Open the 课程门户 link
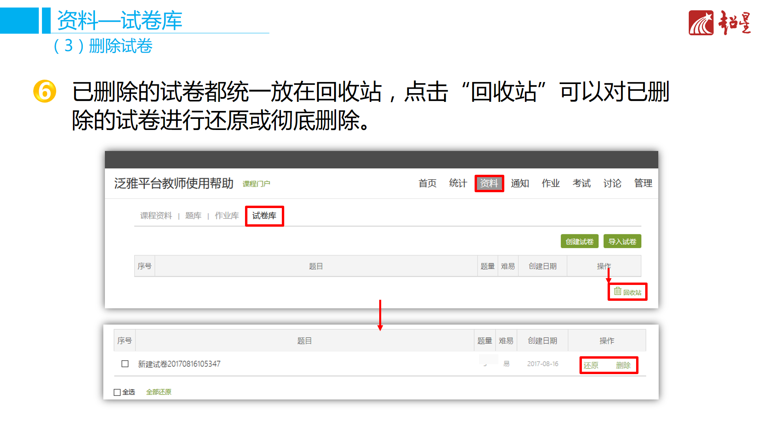Viewport: 760px width, 428px height. pyautogui.click(x=256, y=184)
